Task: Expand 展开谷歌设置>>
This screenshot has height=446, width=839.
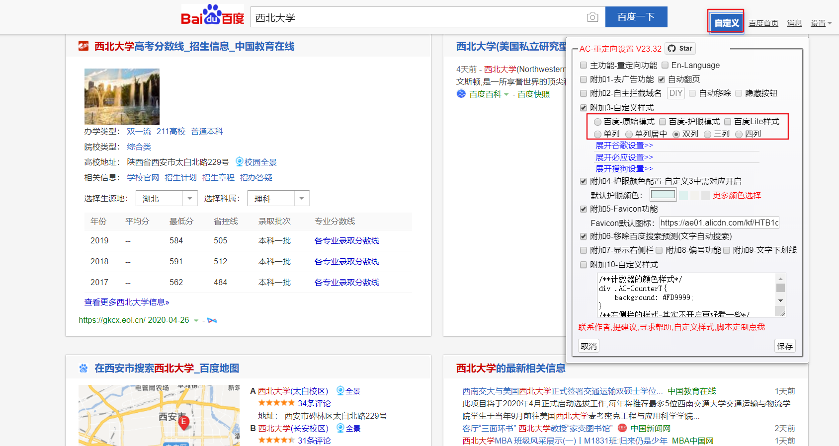Action: pos(624,146)
